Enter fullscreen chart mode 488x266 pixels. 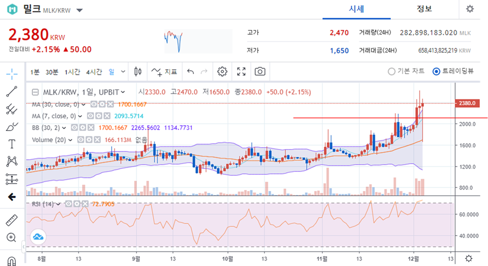coord(241,71)
